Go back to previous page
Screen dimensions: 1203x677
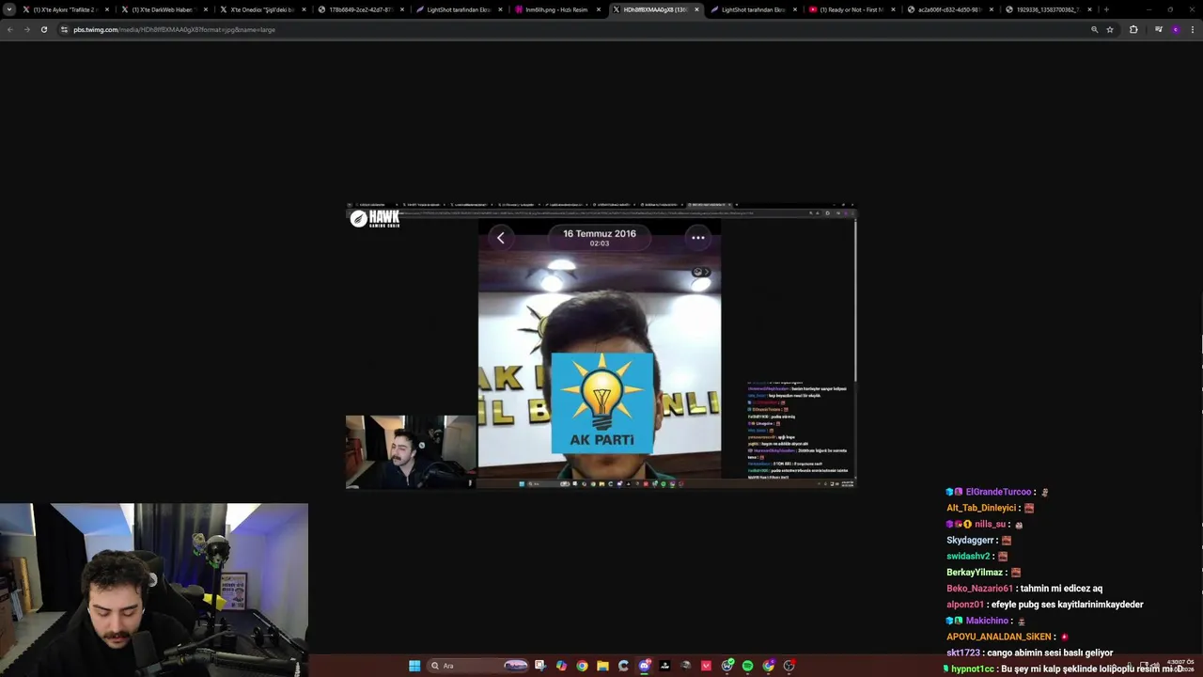9,29
